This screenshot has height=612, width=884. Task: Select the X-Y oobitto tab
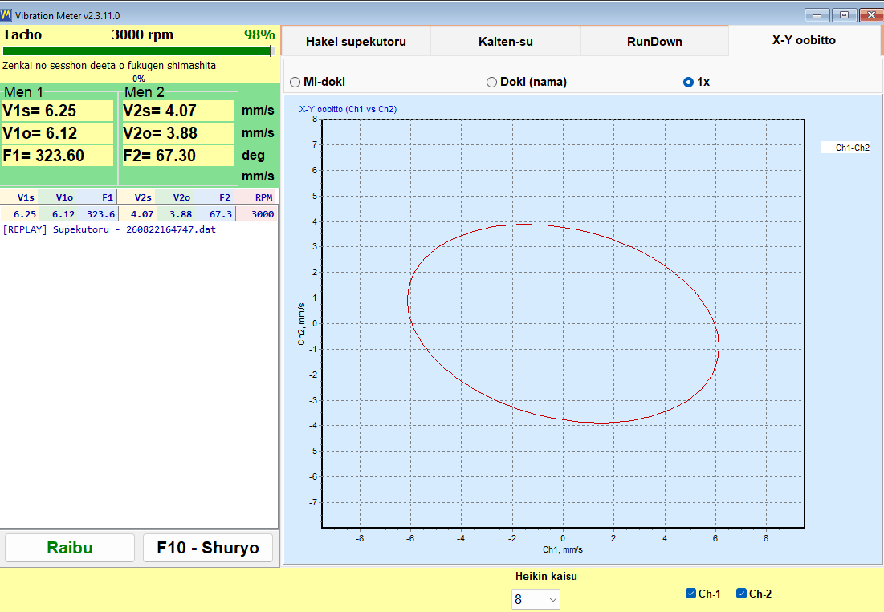point(804,41)
